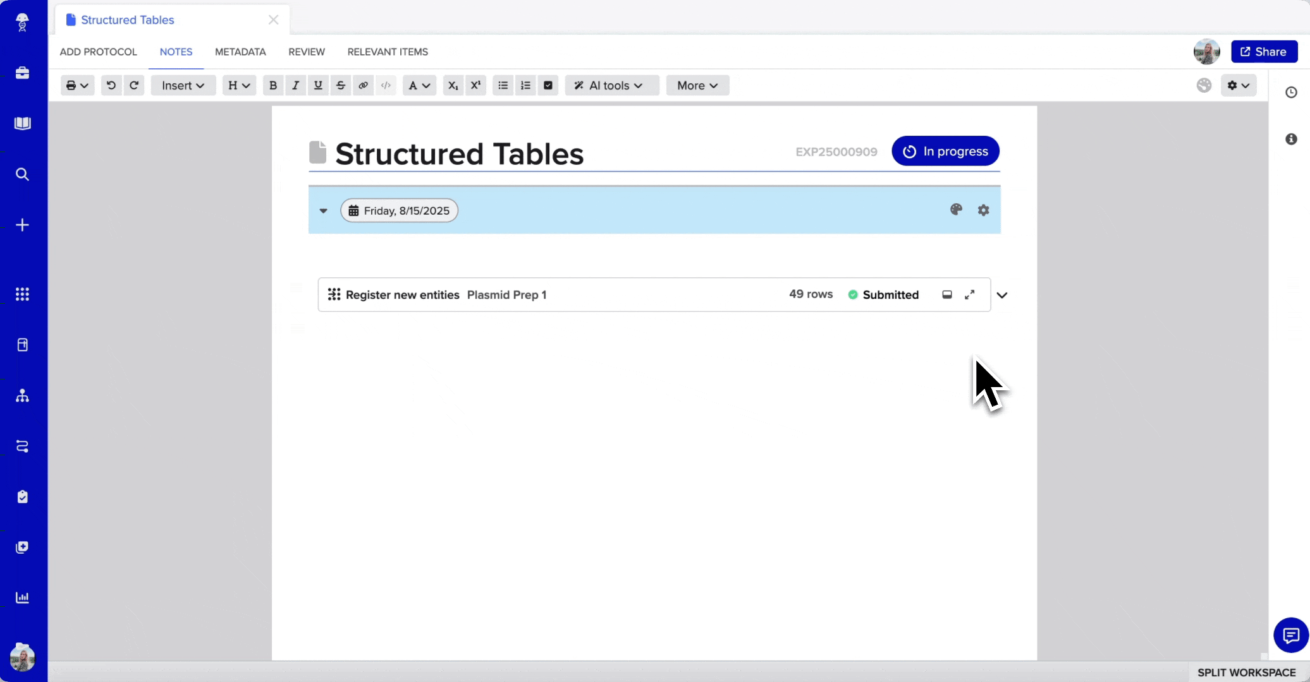Open search from the left sidebar
The width and height of the screenshot is (1310, 682).
[23, 174]
